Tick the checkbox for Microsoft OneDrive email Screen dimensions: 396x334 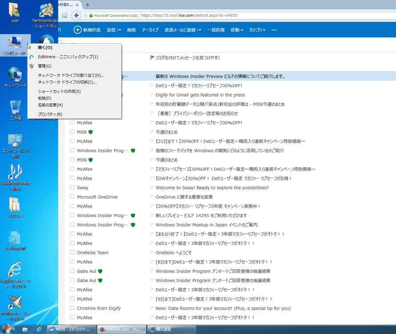pyautogui.click(x=72, y=197)
